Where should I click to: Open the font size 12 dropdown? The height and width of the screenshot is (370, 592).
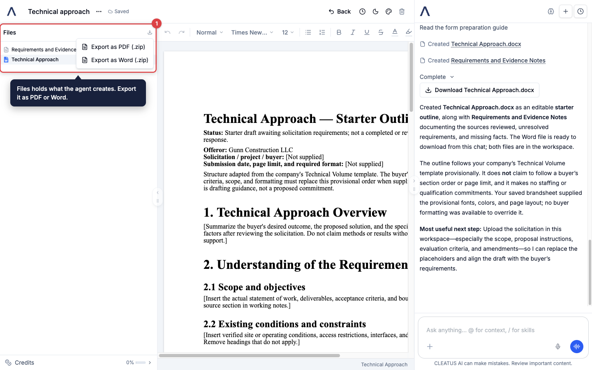pyautogui.click(x=288, y=32)
